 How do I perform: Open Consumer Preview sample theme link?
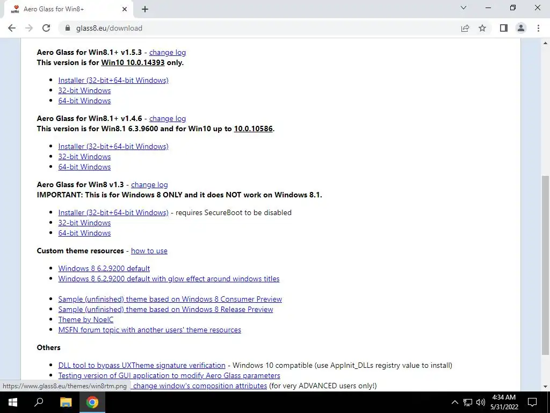[x=170, y=299]
